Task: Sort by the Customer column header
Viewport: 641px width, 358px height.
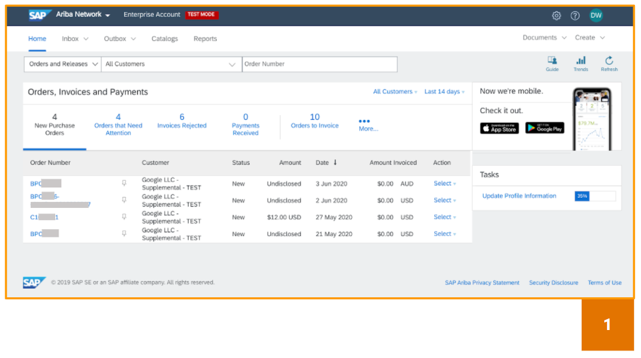Action: click(x=155, y=163)
